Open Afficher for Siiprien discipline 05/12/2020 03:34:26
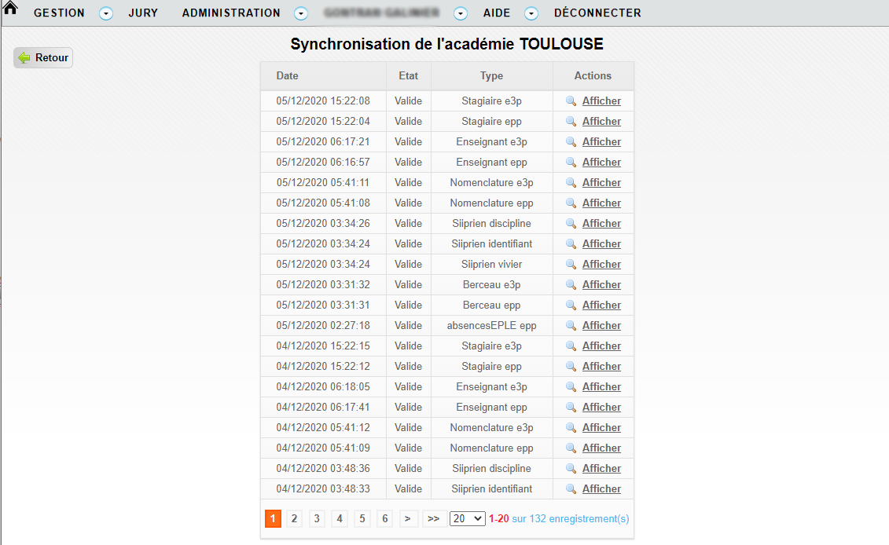 tap(601, 224)
